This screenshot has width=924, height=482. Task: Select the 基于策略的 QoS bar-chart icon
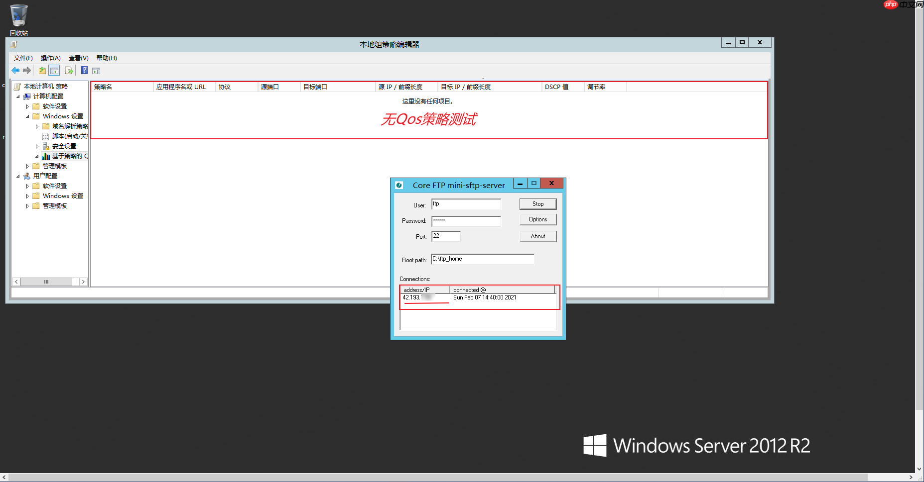point(46,156)
